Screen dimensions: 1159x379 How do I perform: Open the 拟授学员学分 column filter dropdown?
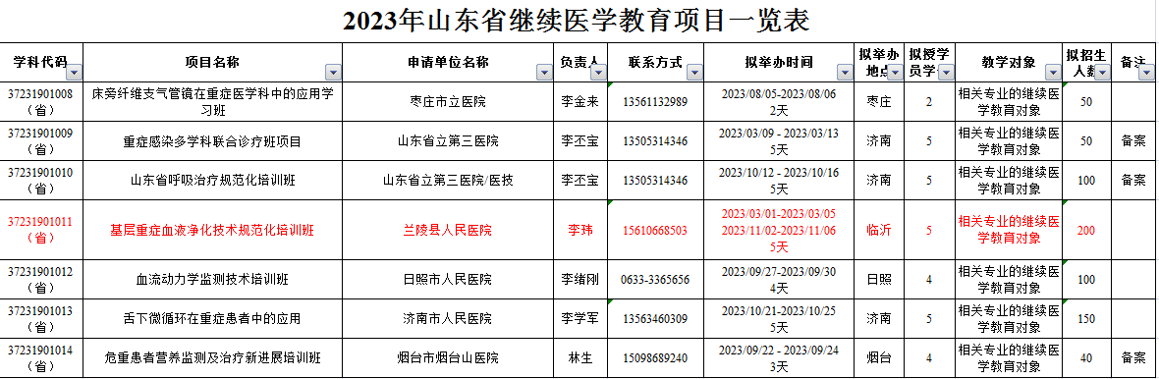click(x=946, y=73)
